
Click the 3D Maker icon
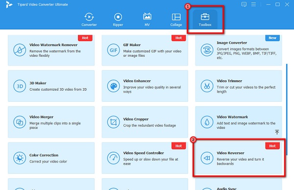(x=20, y=86)
